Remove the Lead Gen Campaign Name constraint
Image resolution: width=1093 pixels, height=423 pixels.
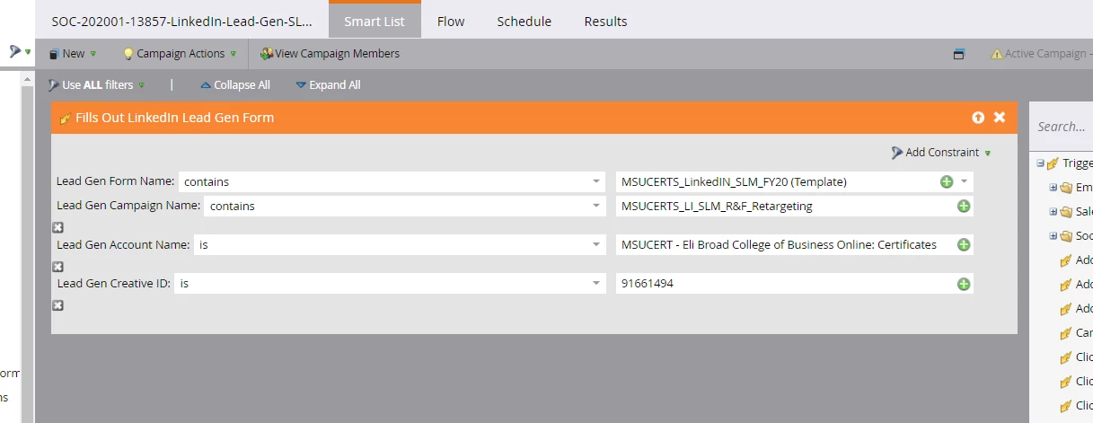click(58, 227)
